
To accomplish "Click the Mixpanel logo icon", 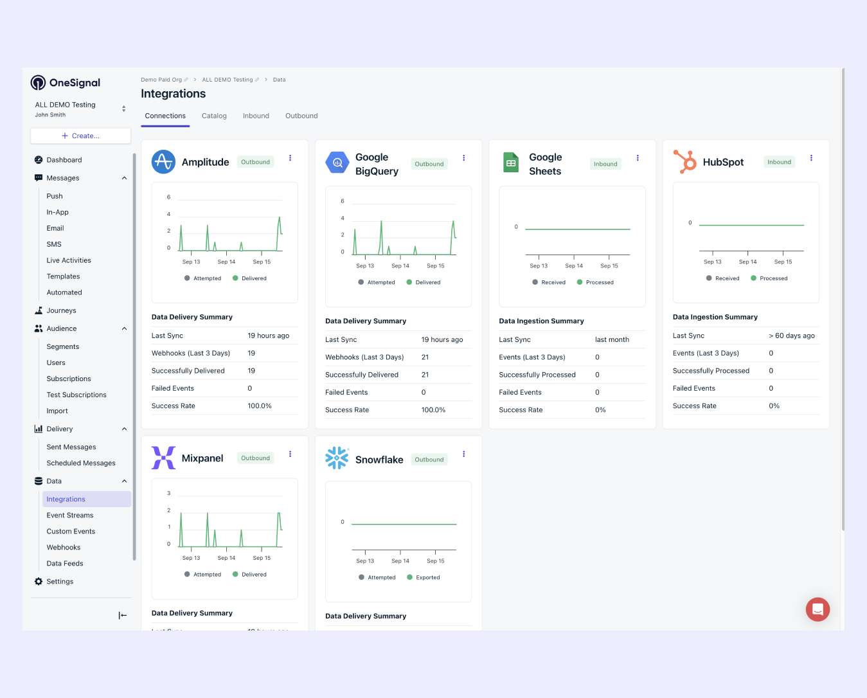I will 163,458.
